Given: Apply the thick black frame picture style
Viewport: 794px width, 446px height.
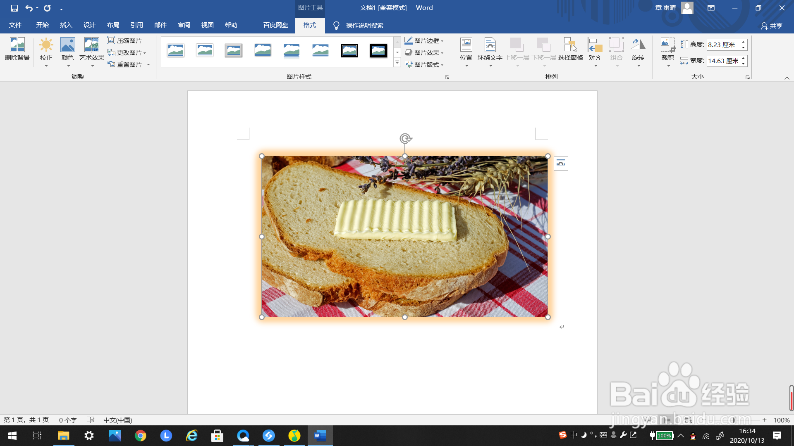Looking at the screenshot, I should pos(378,50).
